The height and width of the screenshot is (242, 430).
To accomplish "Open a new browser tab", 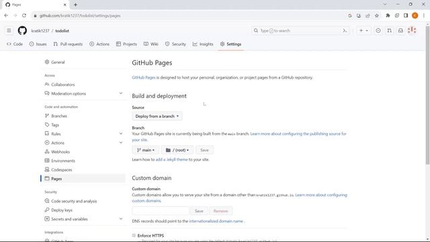I will pos(75,5).
